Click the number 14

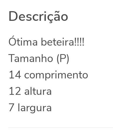click(15, 75)
